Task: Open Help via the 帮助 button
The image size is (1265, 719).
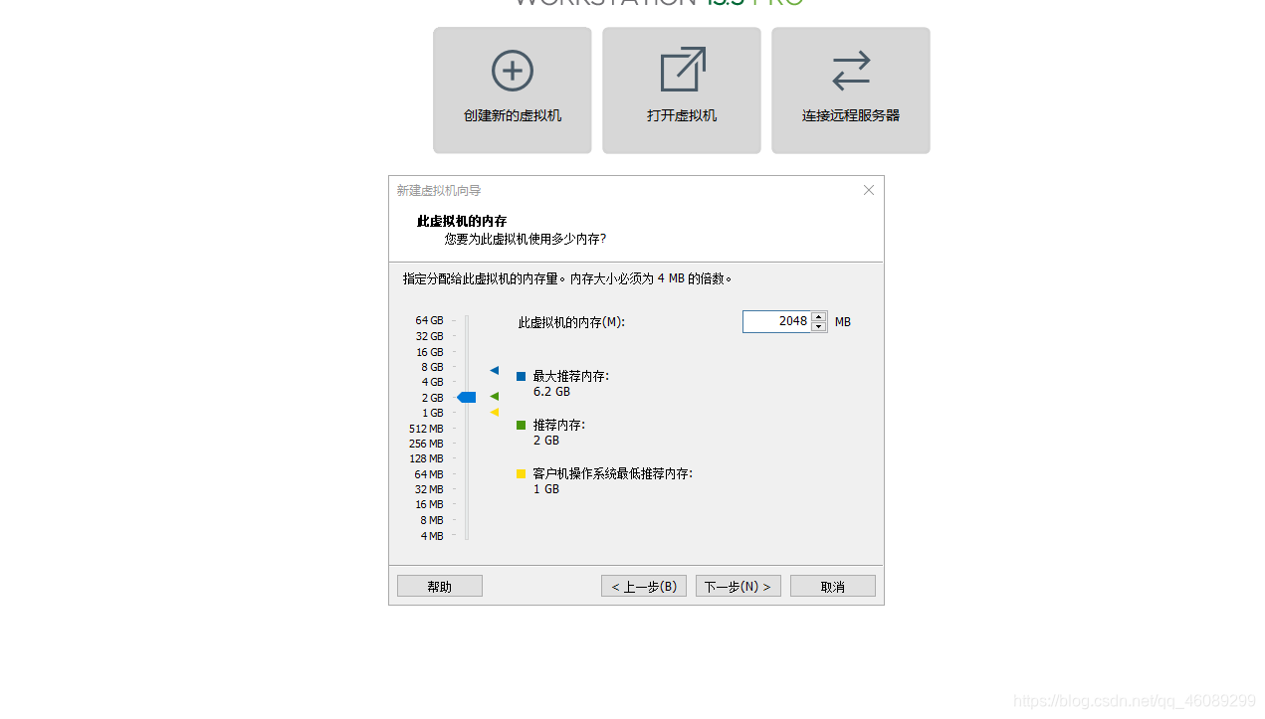Action: coord(439,586)
